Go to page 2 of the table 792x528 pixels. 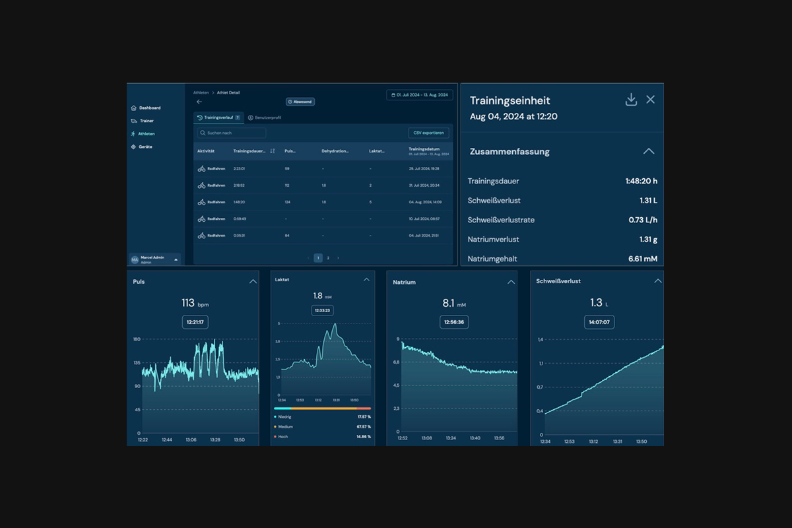[x=328, y=258]
